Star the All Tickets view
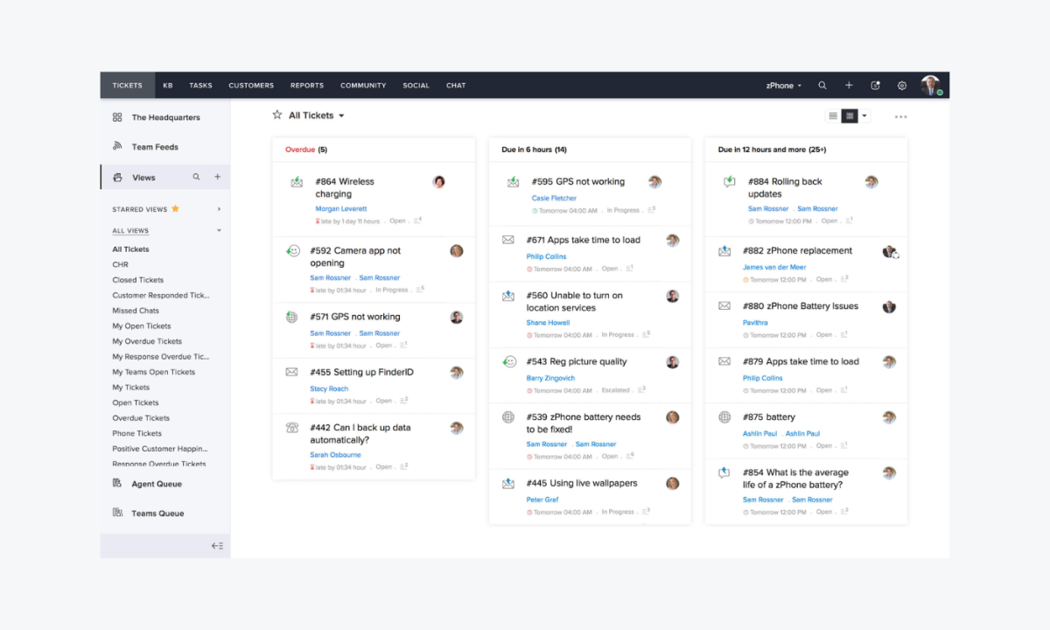 (277, 115)
